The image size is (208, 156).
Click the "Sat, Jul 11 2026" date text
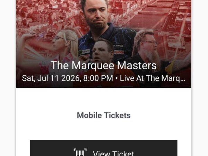point(51,78)
